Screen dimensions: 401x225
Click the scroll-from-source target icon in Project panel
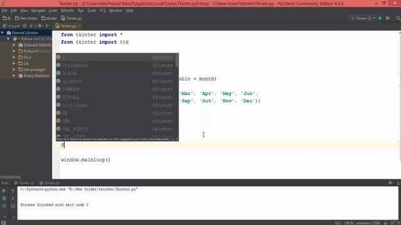click(x=25, y=26)
